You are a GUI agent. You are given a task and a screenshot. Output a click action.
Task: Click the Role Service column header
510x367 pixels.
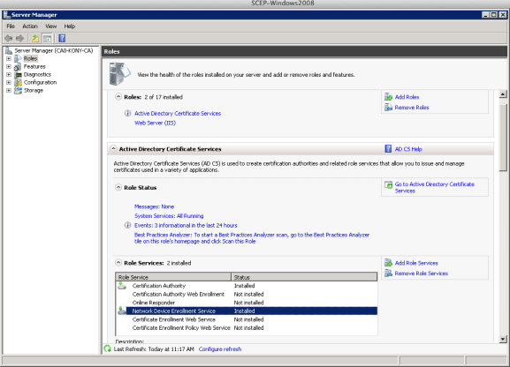[x=173, y=277]
